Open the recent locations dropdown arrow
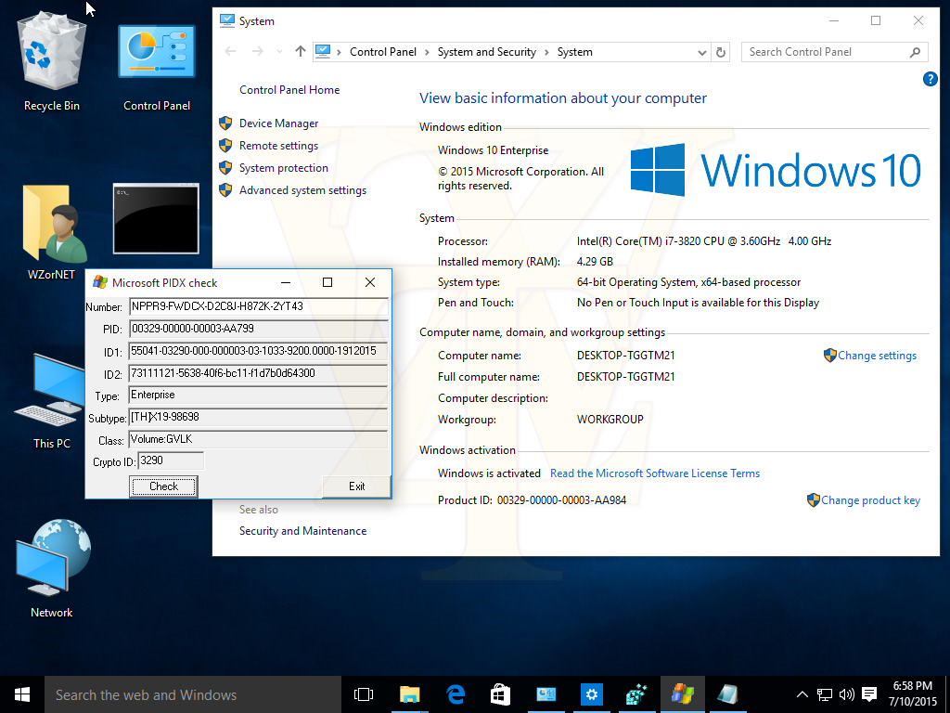 coord(279,52)
